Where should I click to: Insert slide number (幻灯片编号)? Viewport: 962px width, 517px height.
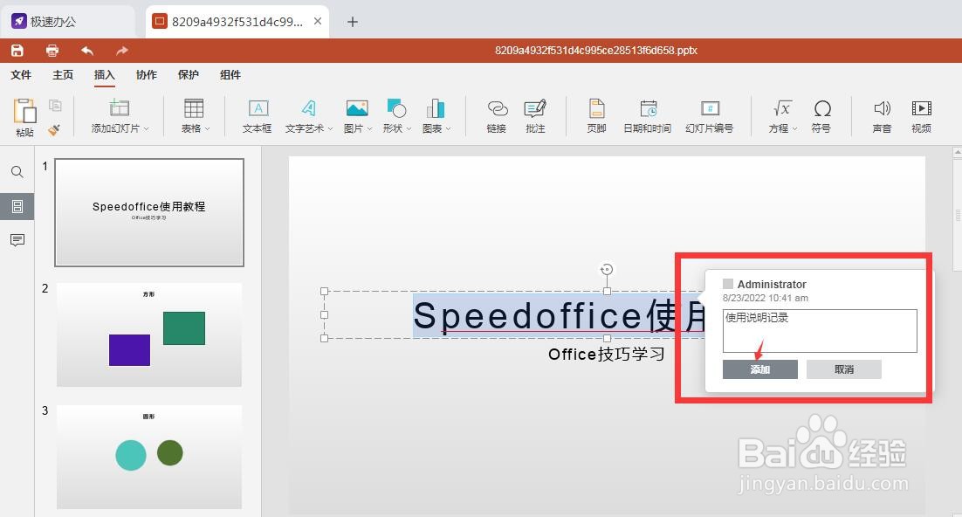click(709, 115)
